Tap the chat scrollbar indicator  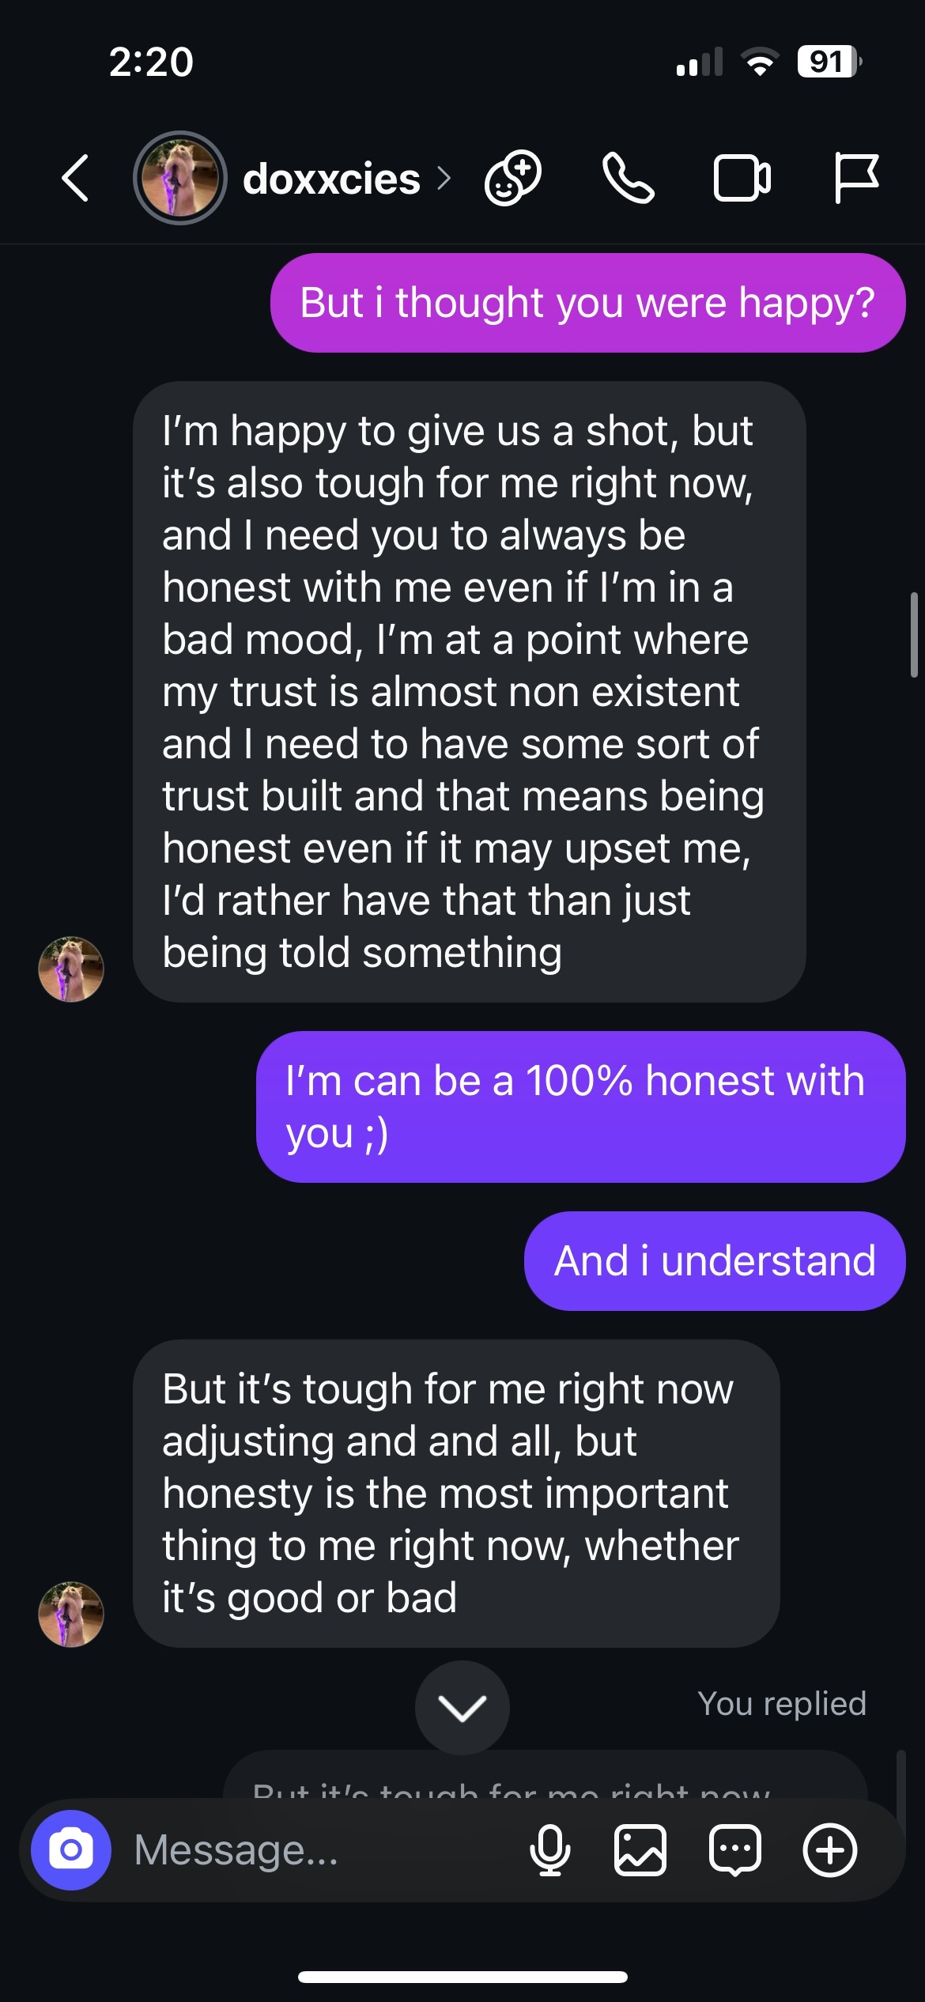tap(914, 635)
